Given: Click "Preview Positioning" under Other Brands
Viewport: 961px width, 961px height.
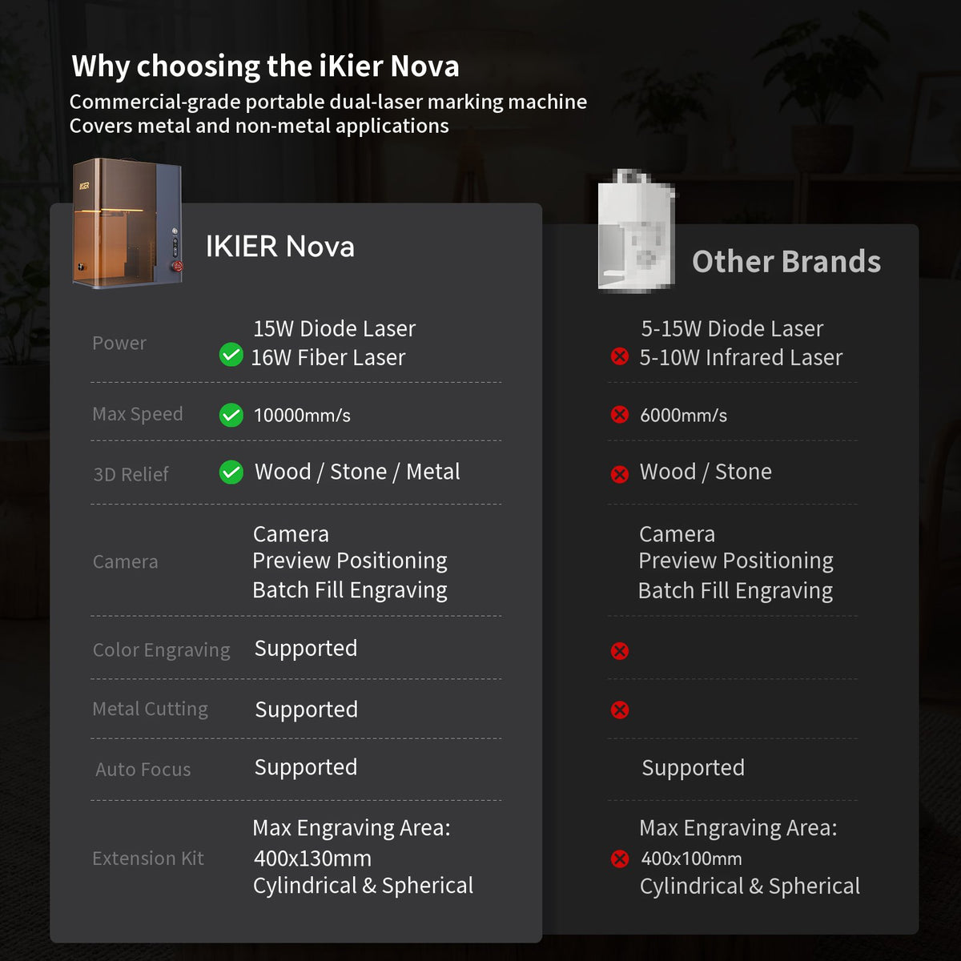Looking at the screenshot, I should click(x=736, y=561).
